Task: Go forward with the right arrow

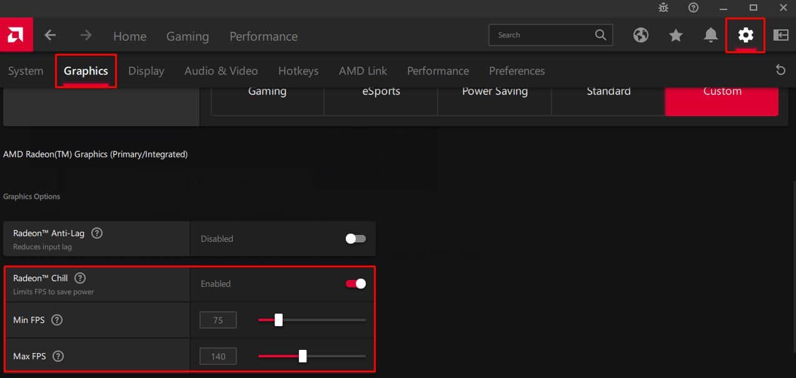Action: [x=86, y=36]
